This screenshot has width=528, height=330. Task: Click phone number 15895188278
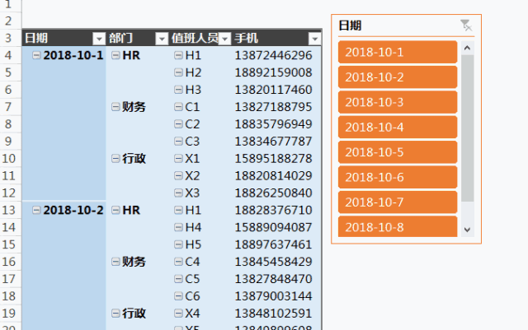point(273,158)
